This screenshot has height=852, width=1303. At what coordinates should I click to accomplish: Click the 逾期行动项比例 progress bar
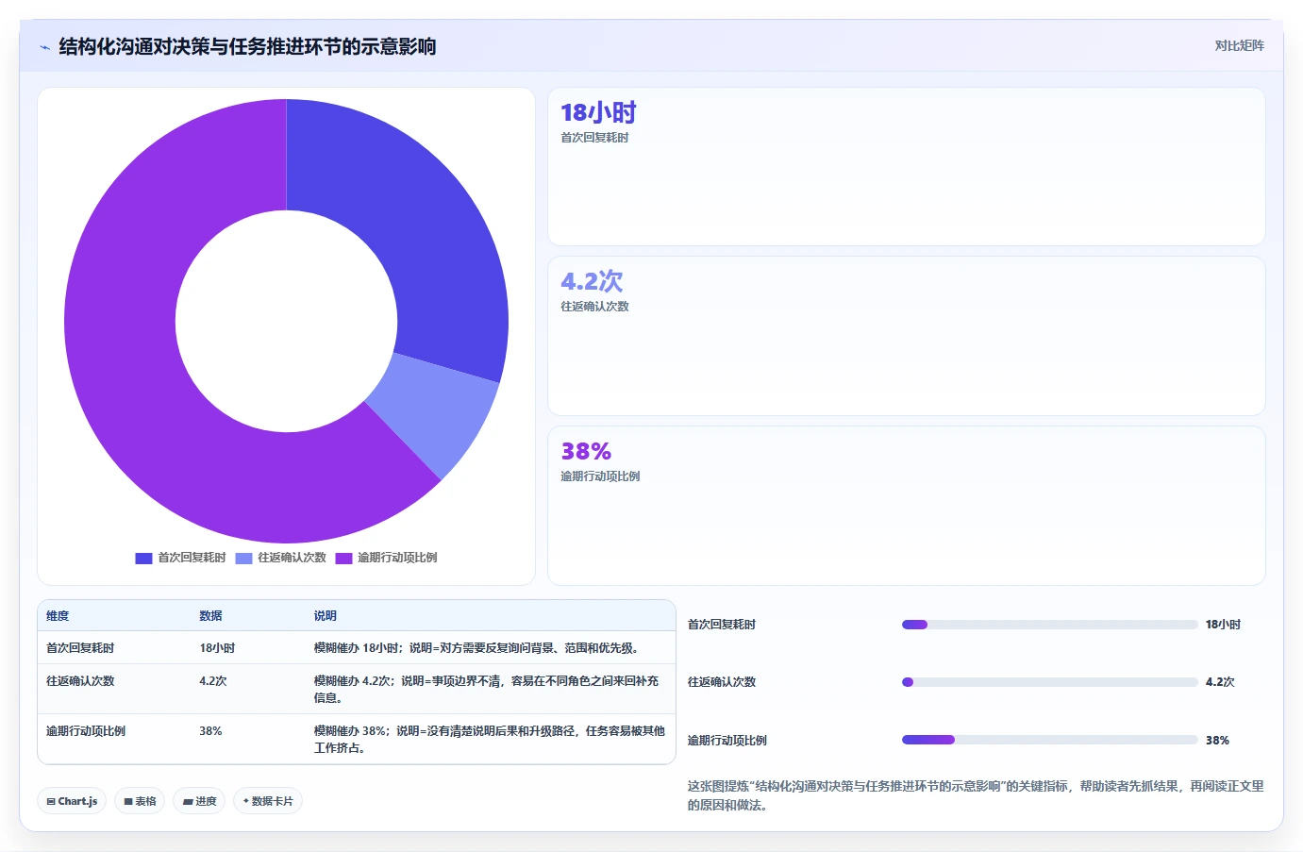coord(1049,740)
